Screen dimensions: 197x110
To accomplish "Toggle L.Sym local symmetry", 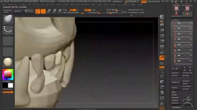I will pyautogui.click(x=162, y=64).
